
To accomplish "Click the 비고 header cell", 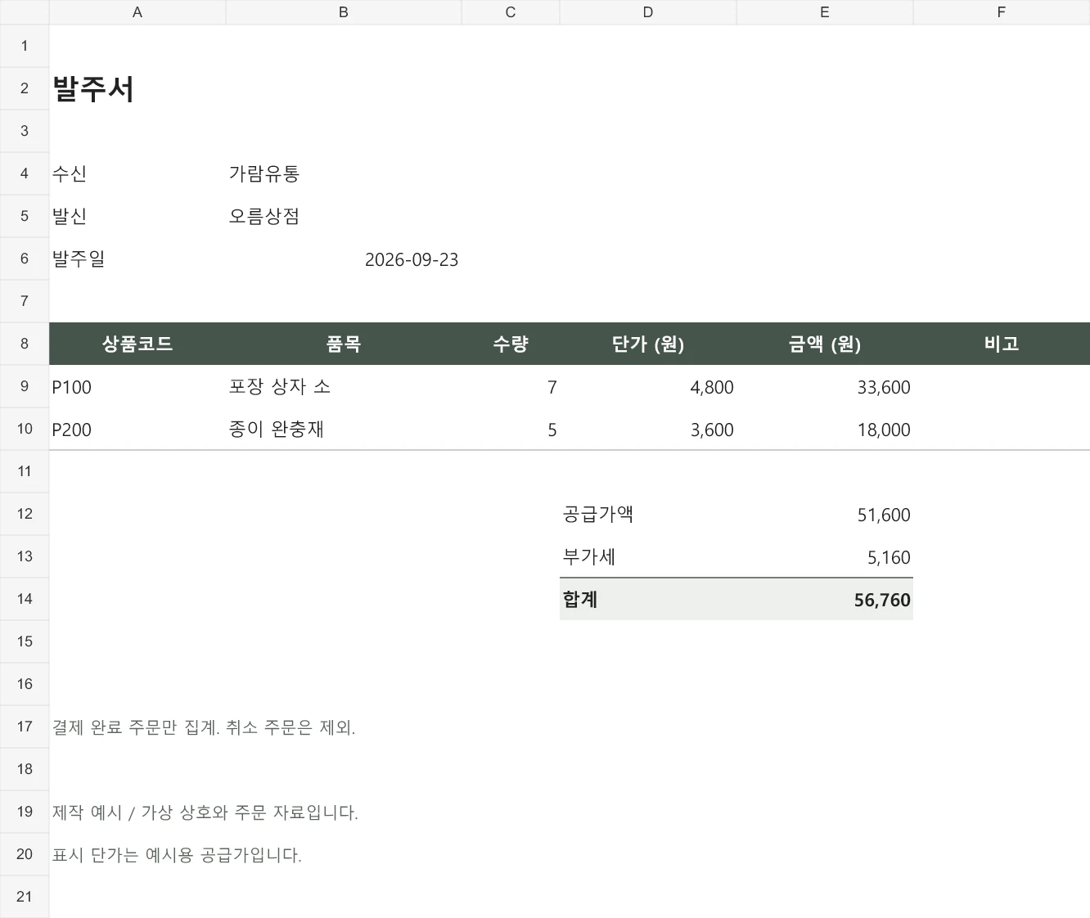I will point(1002,344).
